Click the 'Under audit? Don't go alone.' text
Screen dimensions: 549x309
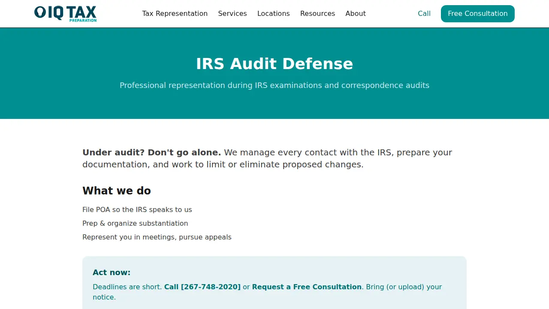click(152, 152)
